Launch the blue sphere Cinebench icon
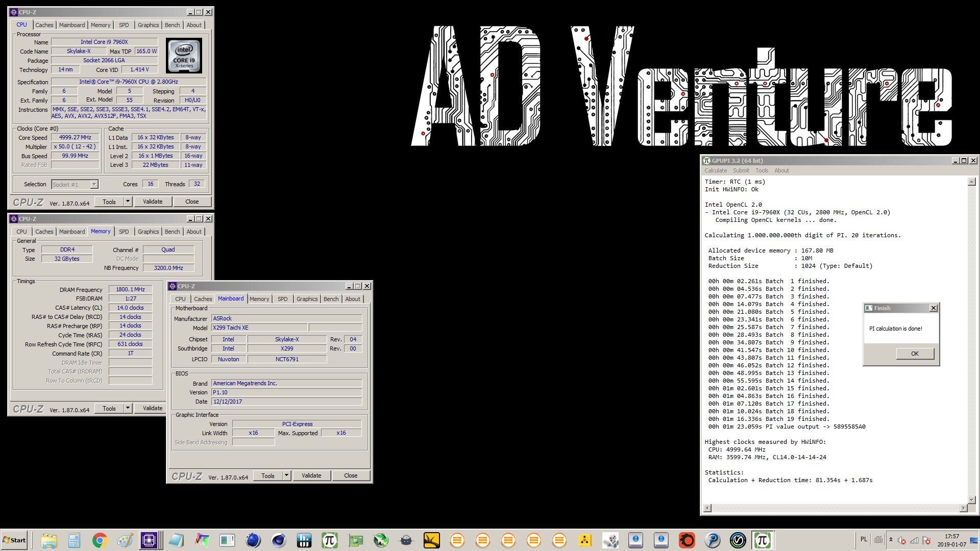This screenshot has width=980, height=551. coord(253,540)
